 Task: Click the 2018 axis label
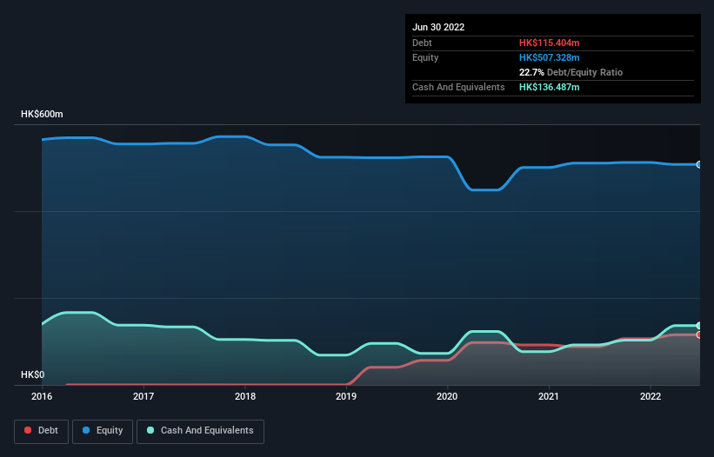[x=245, y=396]
